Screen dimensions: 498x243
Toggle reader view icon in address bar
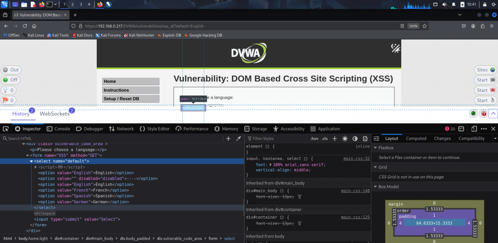point(402,26)
